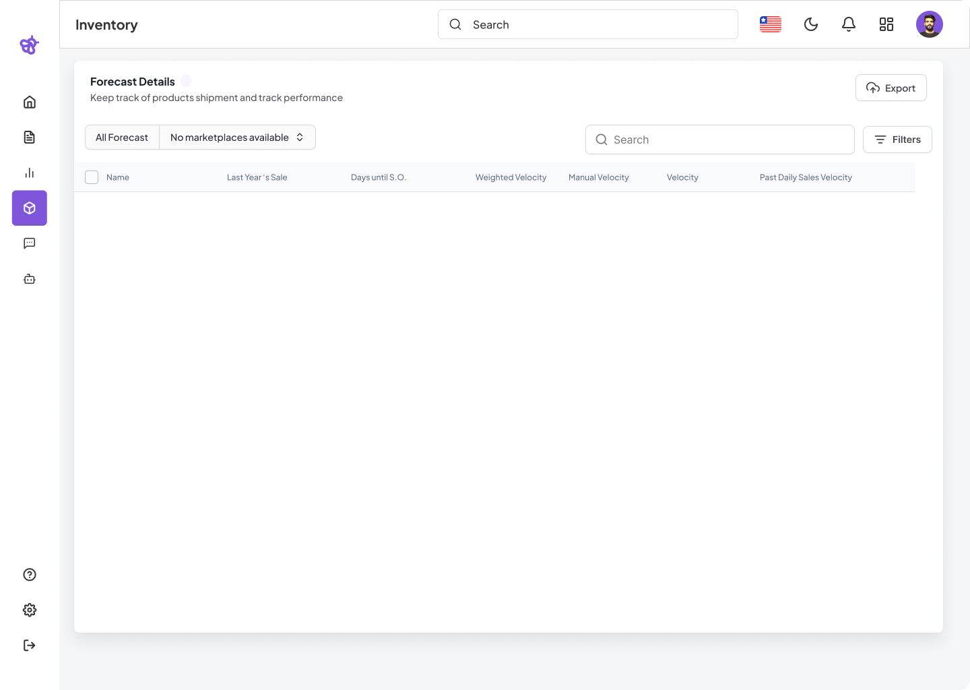Select the All Forecast tab
Screen dimensions: 970x690
(x=122, y=137)
